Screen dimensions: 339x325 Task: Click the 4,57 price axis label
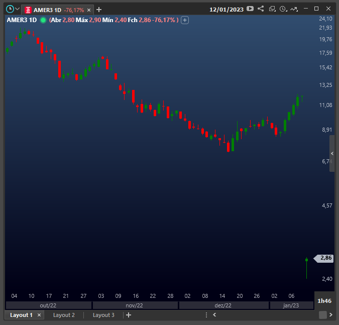pos(327,205)
